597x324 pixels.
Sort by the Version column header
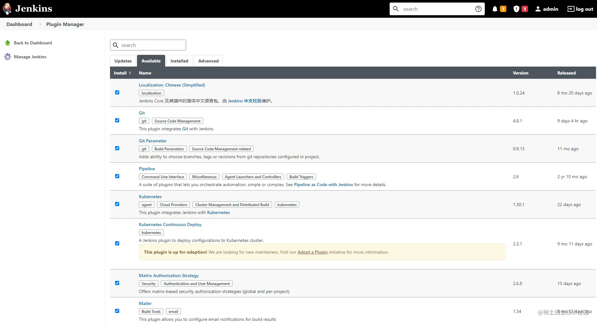click(x=521, y=73)
